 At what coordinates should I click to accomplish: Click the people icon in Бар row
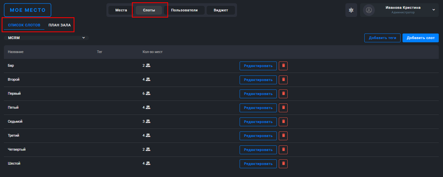point(148,65)
